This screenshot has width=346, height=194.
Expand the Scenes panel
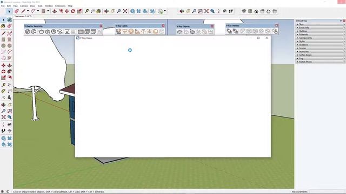click(320, 48)
